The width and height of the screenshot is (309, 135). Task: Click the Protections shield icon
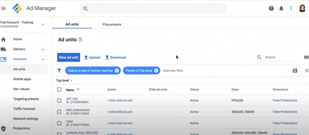(3, 128)
